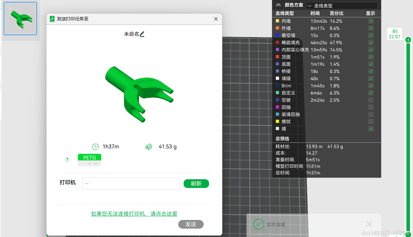Open the printer selection dropdown

click(131, 183)
